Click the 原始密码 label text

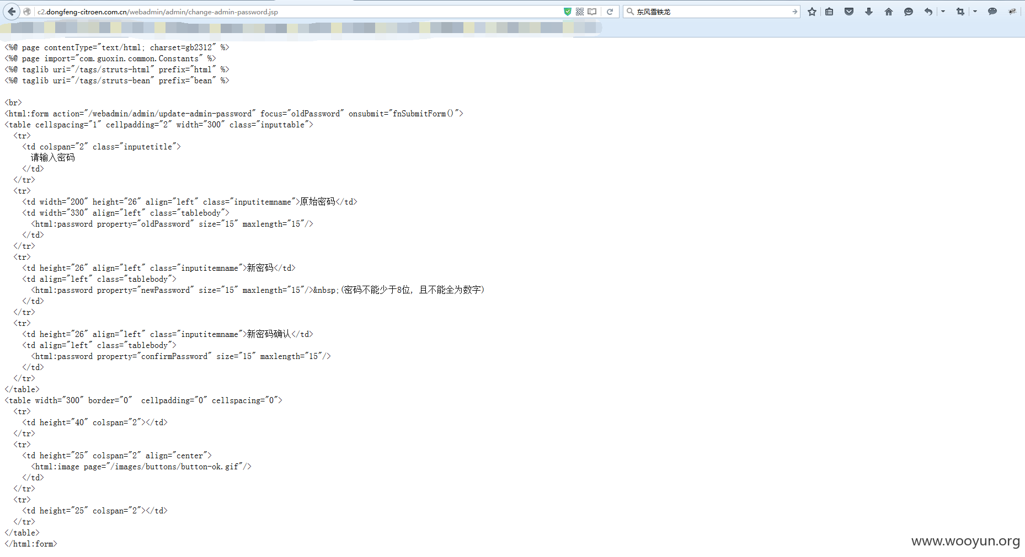[318, 202]
